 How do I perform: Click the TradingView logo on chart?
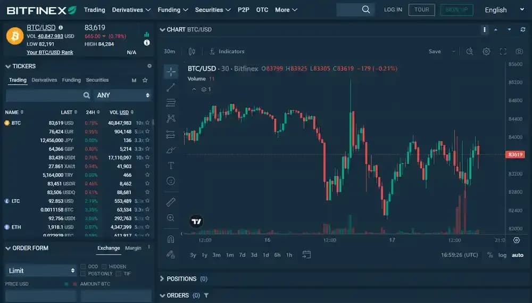click(196, 222)
